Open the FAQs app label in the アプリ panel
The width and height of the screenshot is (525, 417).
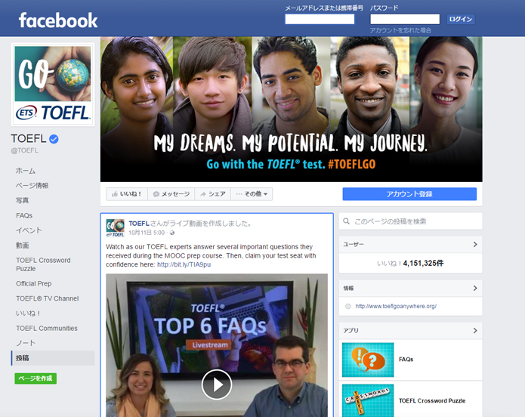406,360
